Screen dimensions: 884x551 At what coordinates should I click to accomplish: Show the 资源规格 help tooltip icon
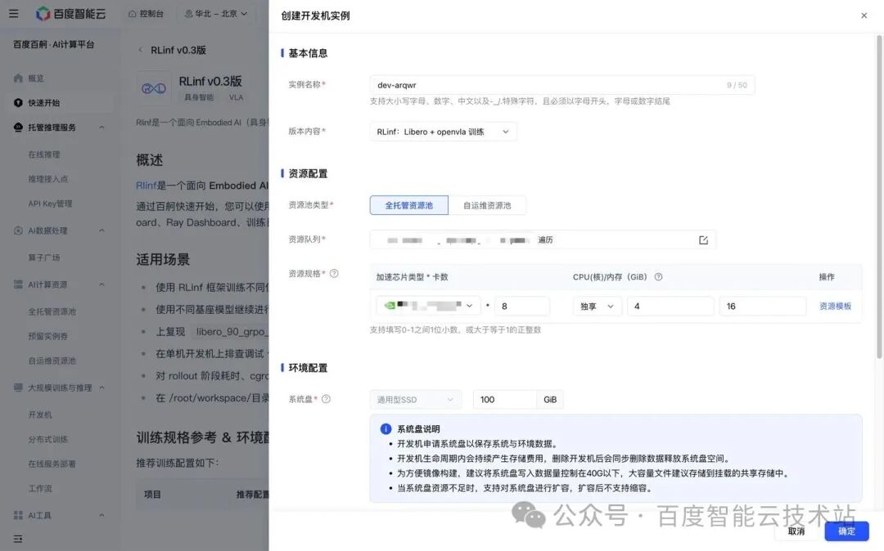334,274
